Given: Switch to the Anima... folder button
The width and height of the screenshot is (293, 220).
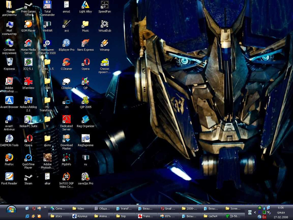Looking at the screenshot, I should [x=103, y=216].
